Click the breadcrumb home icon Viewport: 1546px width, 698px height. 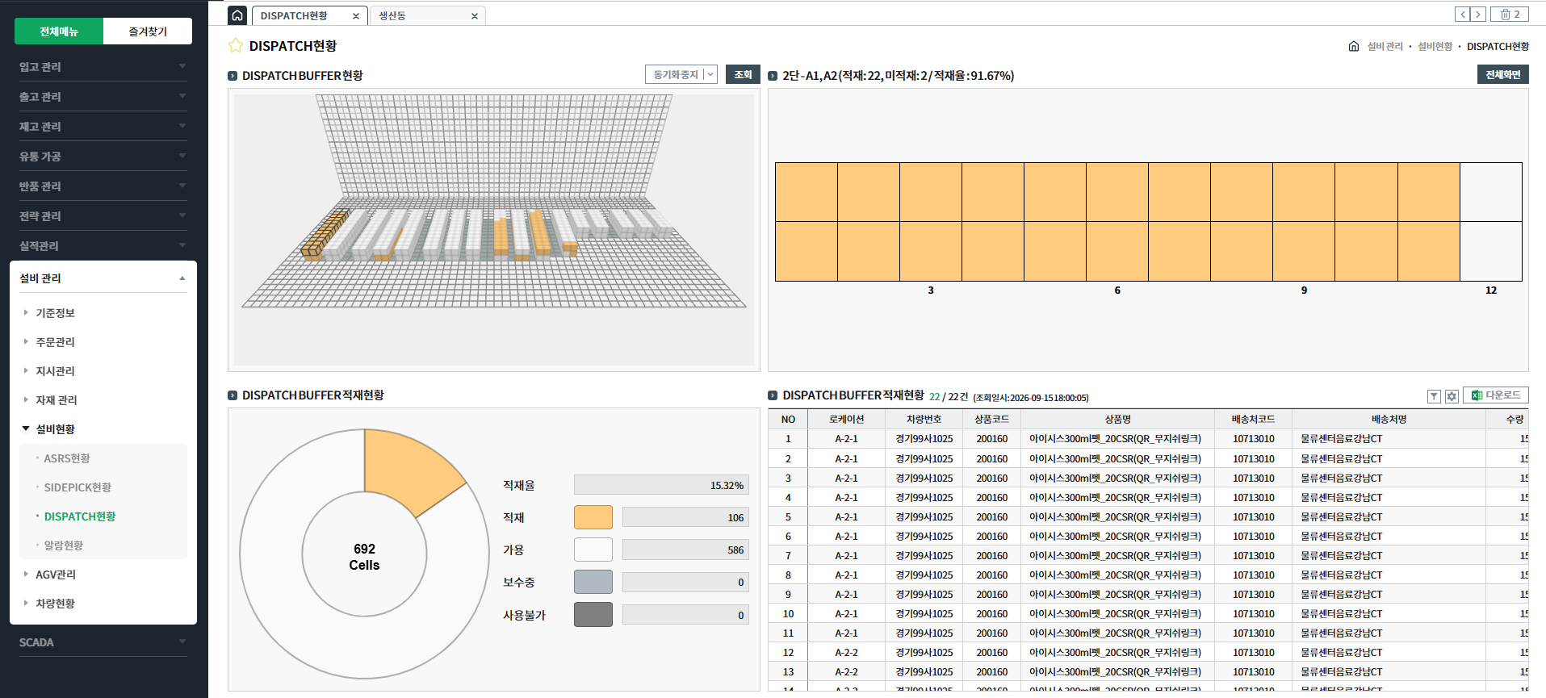pyautogui.click(x=1354, y=46)
